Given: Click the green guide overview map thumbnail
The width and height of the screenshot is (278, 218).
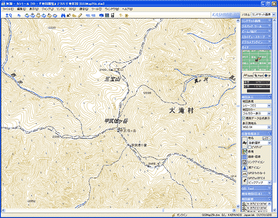Looking at the screenshot, I should (257, 61).
